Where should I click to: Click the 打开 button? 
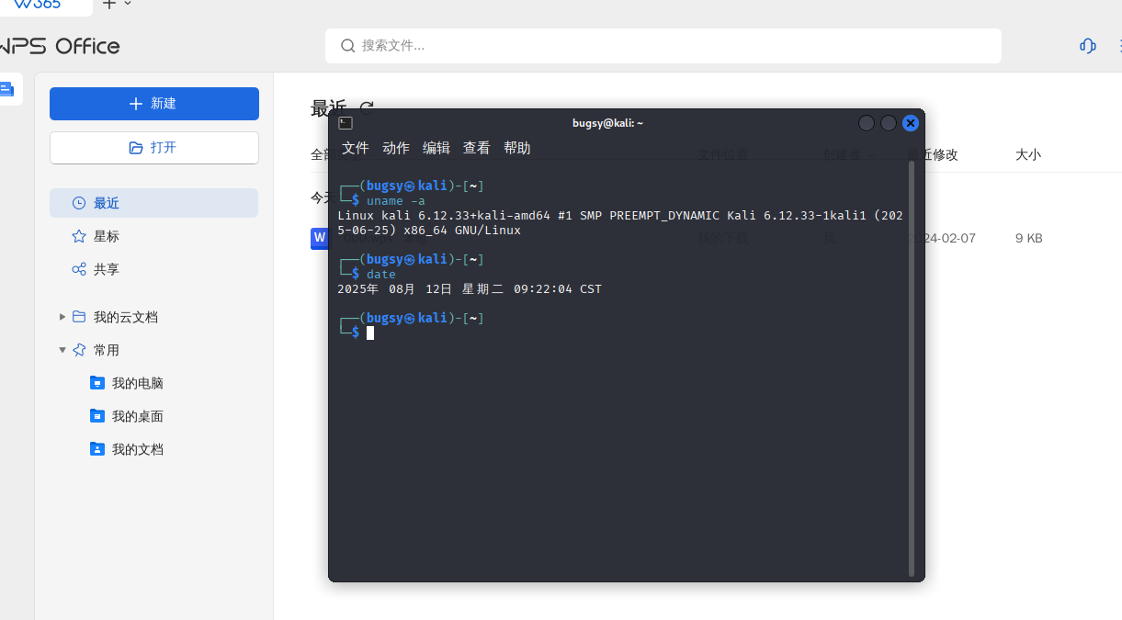point(154,148)
